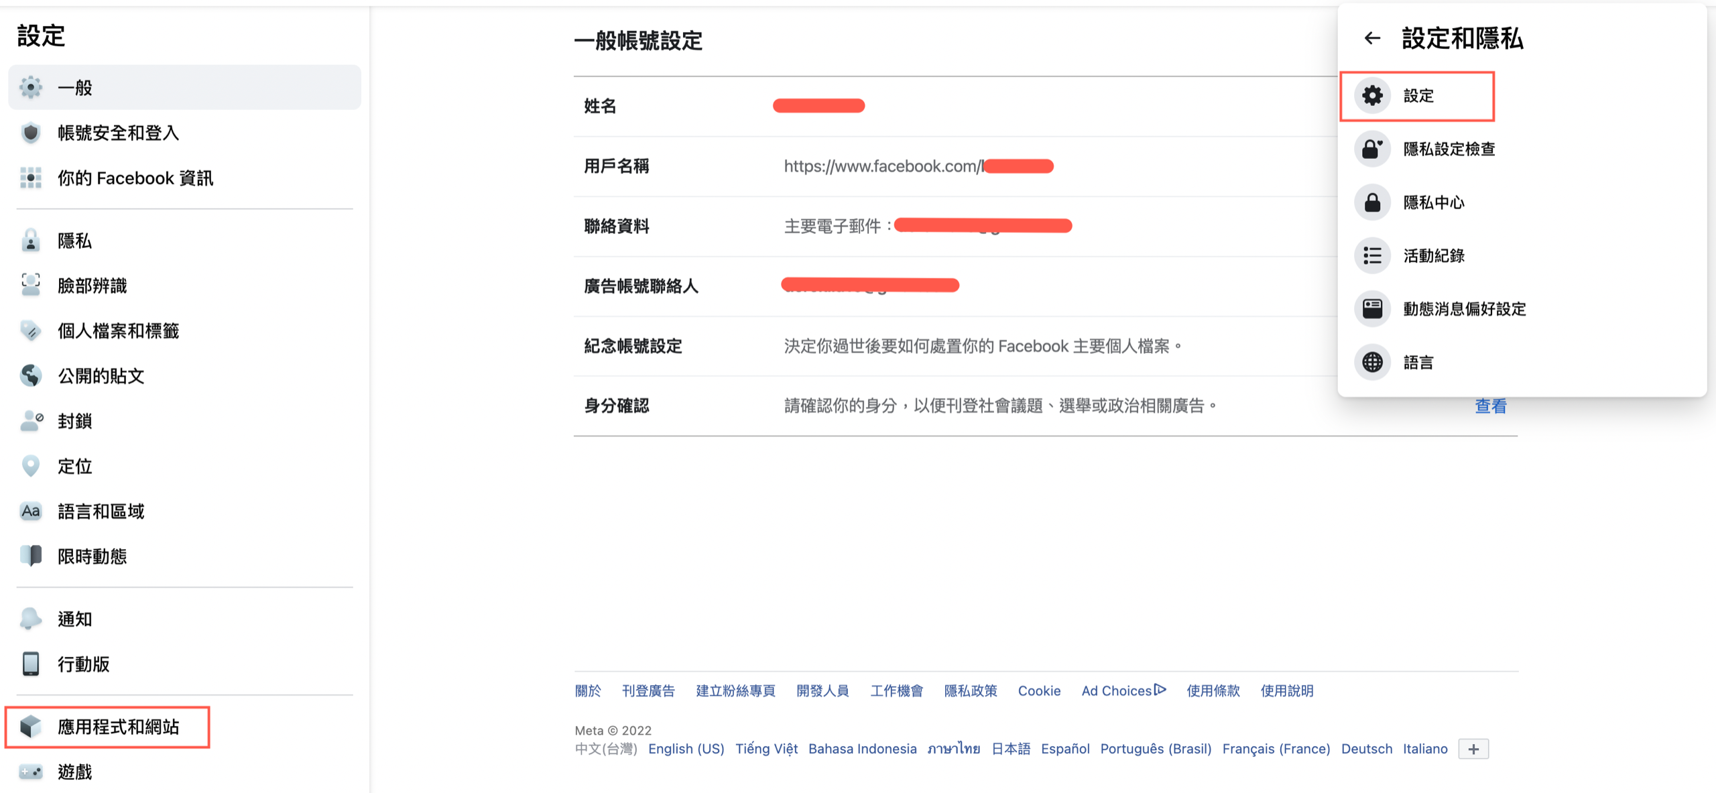Open the 關於 footer link
Screen dimensions: 1716x793
pyautogui.click(x=588, y=690)
